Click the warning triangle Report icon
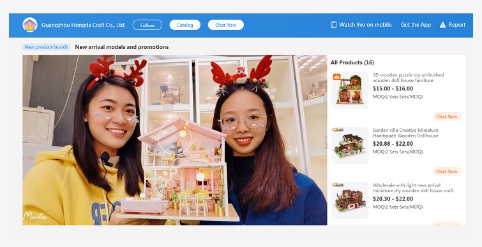The height and width of the screenshot is (247, 482). (x=442, y=25)
